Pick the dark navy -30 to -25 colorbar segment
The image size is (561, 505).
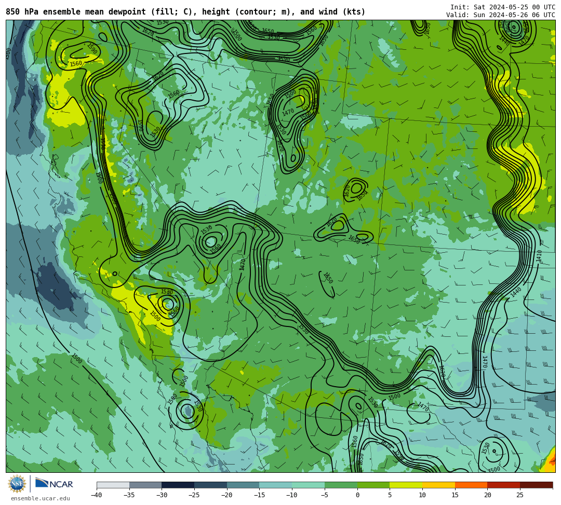(x=178, y=485)
